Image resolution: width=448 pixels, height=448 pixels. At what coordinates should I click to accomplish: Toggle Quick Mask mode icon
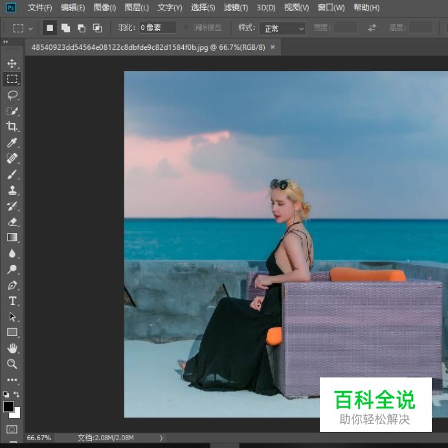point(12,429)
